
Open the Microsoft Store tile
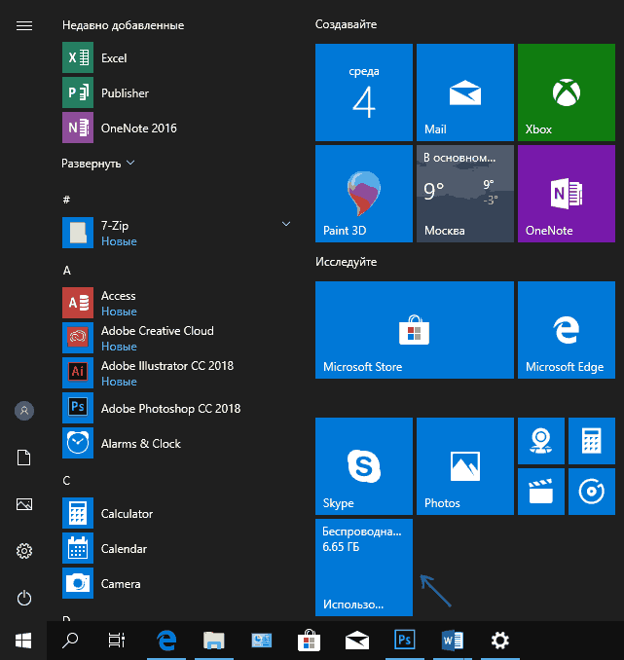pyautogui.click(x=415, y=330)
